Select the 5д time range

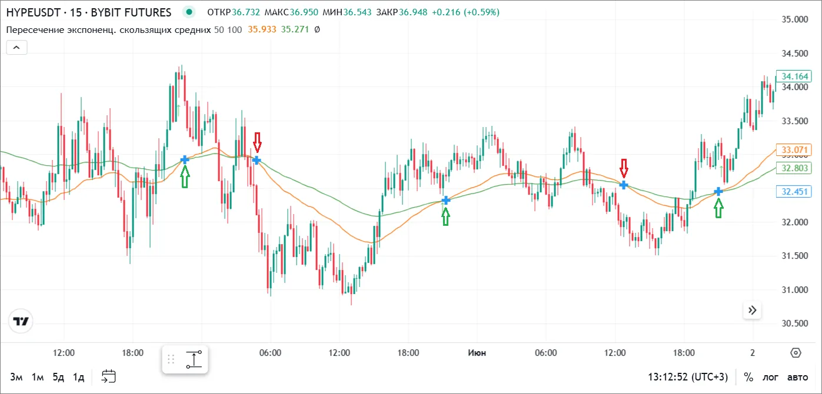[x=58, y=377]
